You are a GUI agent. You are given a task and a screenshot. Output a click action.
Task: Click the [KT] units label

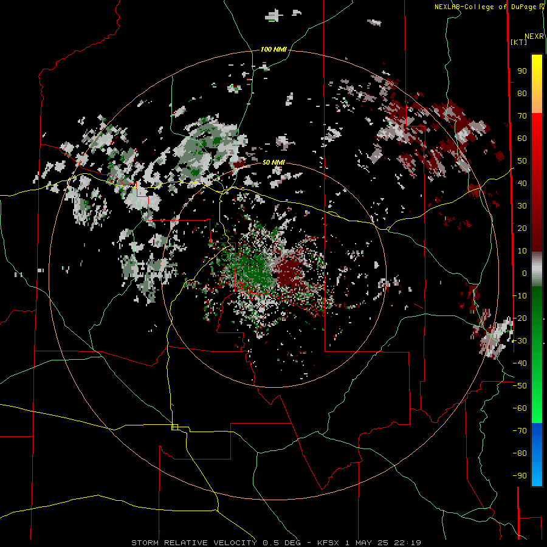[518, 42]
